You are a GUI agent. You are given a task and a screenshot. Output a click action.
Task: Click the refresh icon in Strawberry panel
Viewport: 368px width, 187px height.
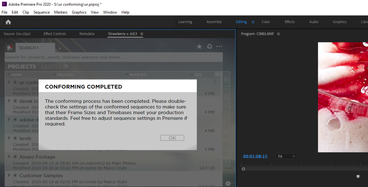pyautogui.click(x=209, y=47)
